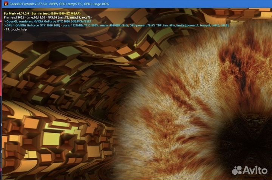
Task: Click the Frames counter in the overlay
Action: point(14,17)
